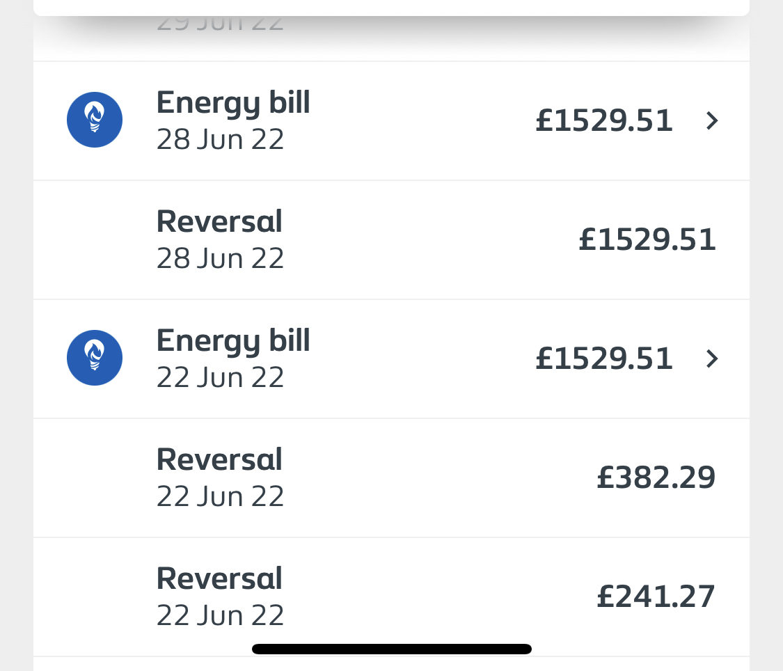Expand the 28 Jun Energy bill chevron

(711, 121)
